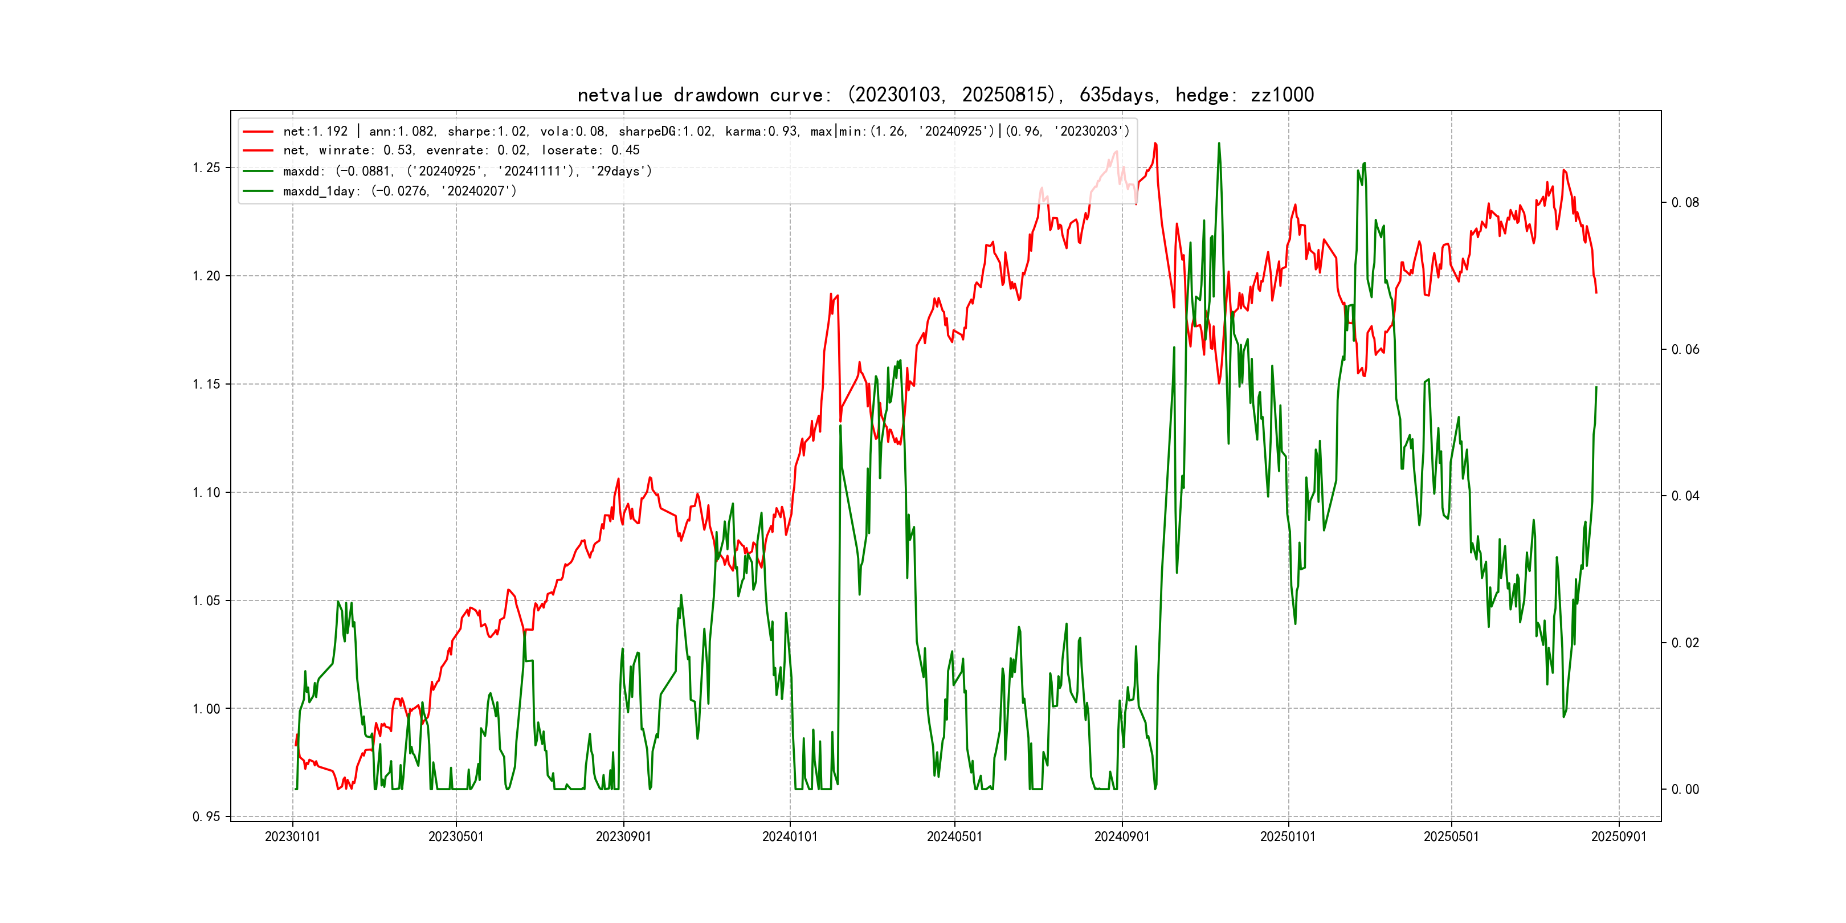Viewport: 1846px width, 923px height.
Task: Click red swatch beside winrate legend entry
Action: click(258, 150)
